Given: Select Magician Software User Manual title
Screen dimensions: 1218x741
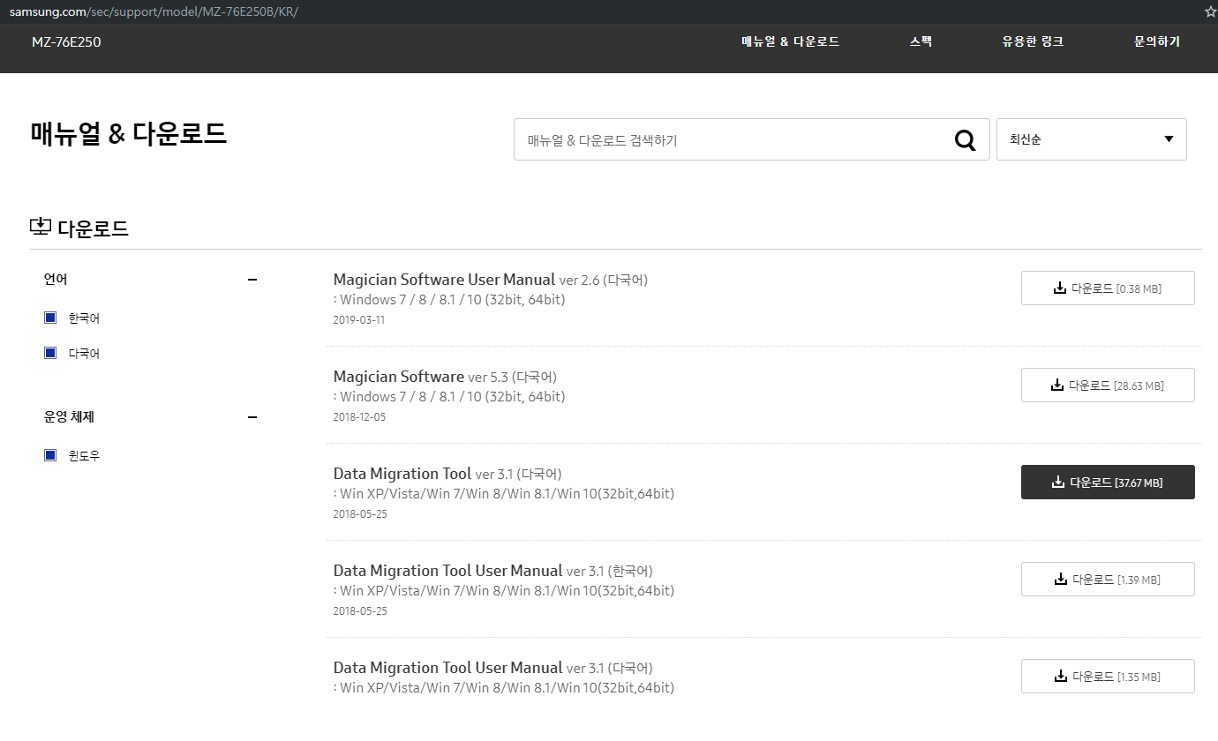Looking at the screenshot, I should coord(444,280).
